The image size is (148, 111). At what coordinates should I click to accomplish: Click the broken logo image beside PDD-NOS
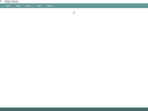pos(1,1)
